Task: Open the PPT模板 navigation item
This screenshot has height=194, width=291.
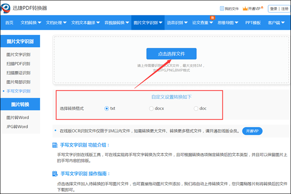Action: [253, 23]
